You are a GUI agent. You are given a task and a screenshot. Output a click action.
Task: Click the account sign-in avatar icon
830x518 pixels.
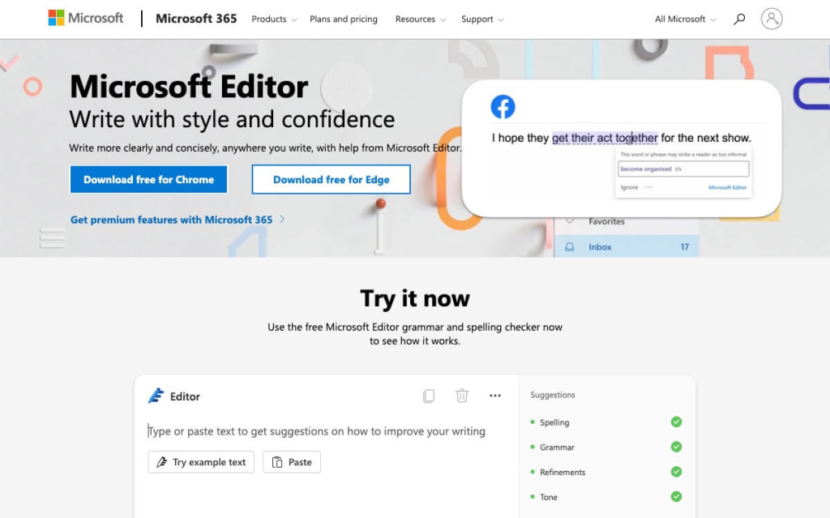(772, 19)
